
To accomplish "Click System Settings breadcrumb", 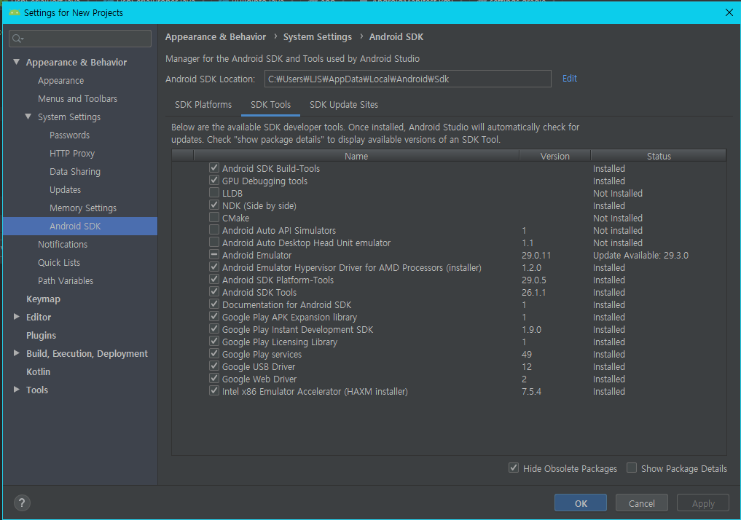I will (318, 37).
